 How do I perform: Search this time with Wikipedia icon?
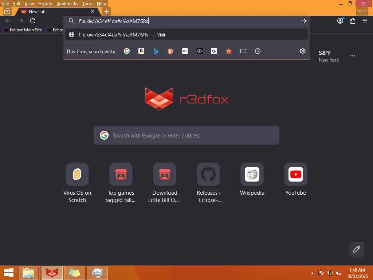214,51
